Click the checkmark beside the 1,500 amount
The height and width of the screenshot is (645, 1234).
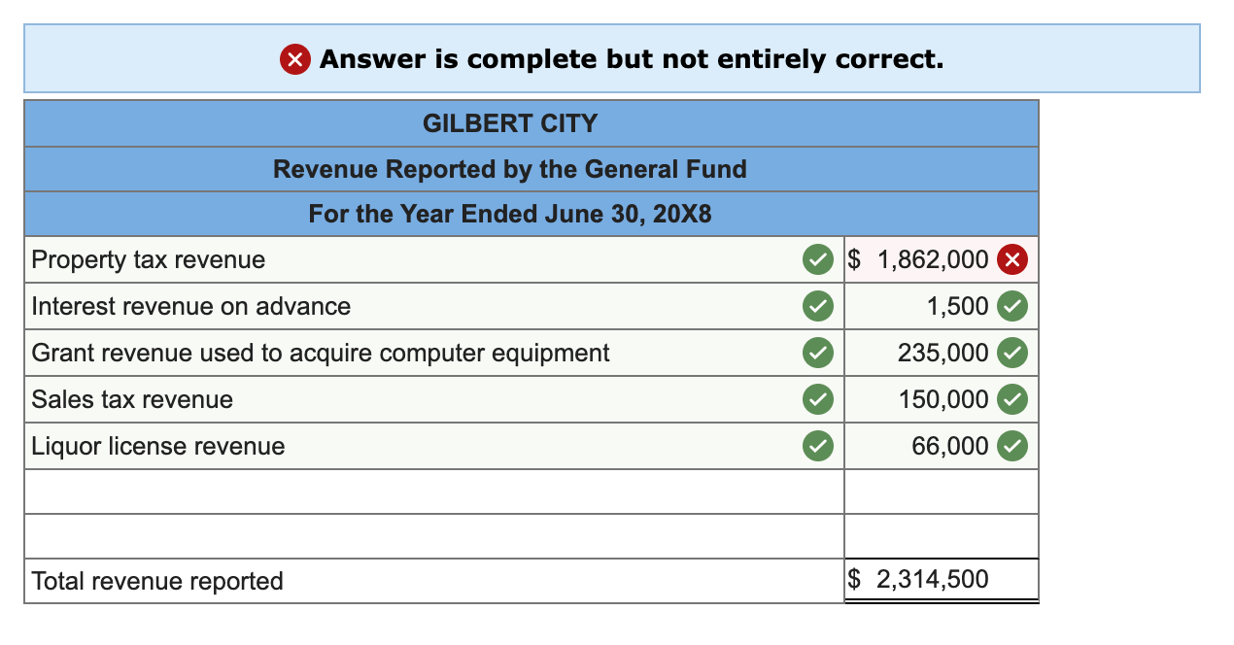pos(1013,306)
